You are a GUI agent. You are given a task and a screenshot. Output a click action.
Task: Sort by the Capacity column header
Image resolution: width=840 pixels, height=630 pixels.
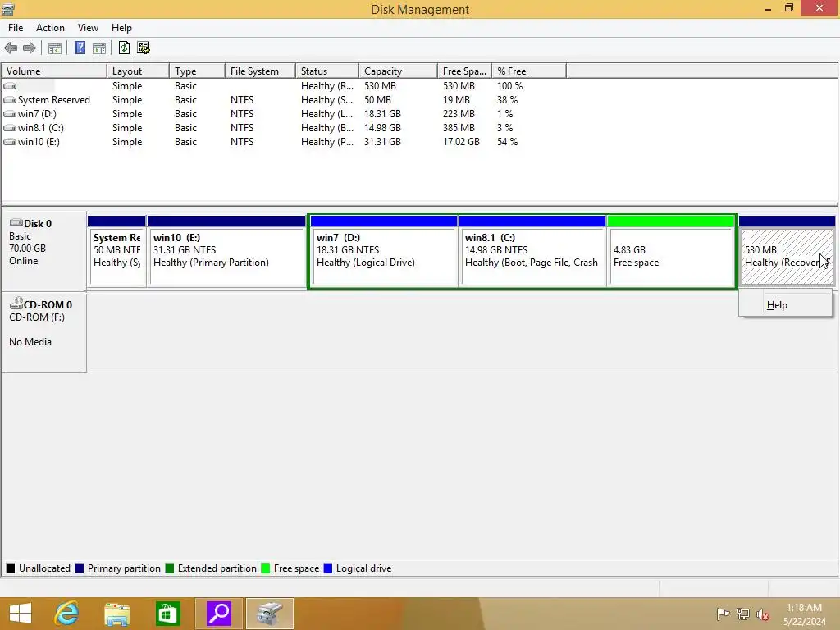click(x=398, y=71)
